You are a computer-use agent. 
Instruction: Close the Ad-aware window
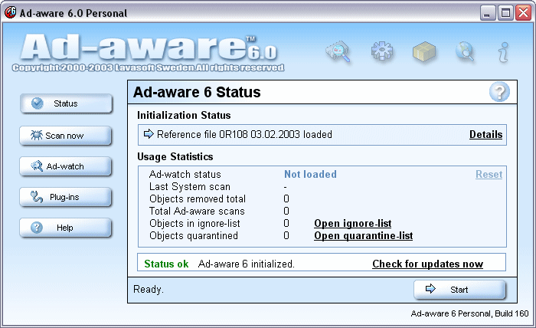(x=523, y=13)
